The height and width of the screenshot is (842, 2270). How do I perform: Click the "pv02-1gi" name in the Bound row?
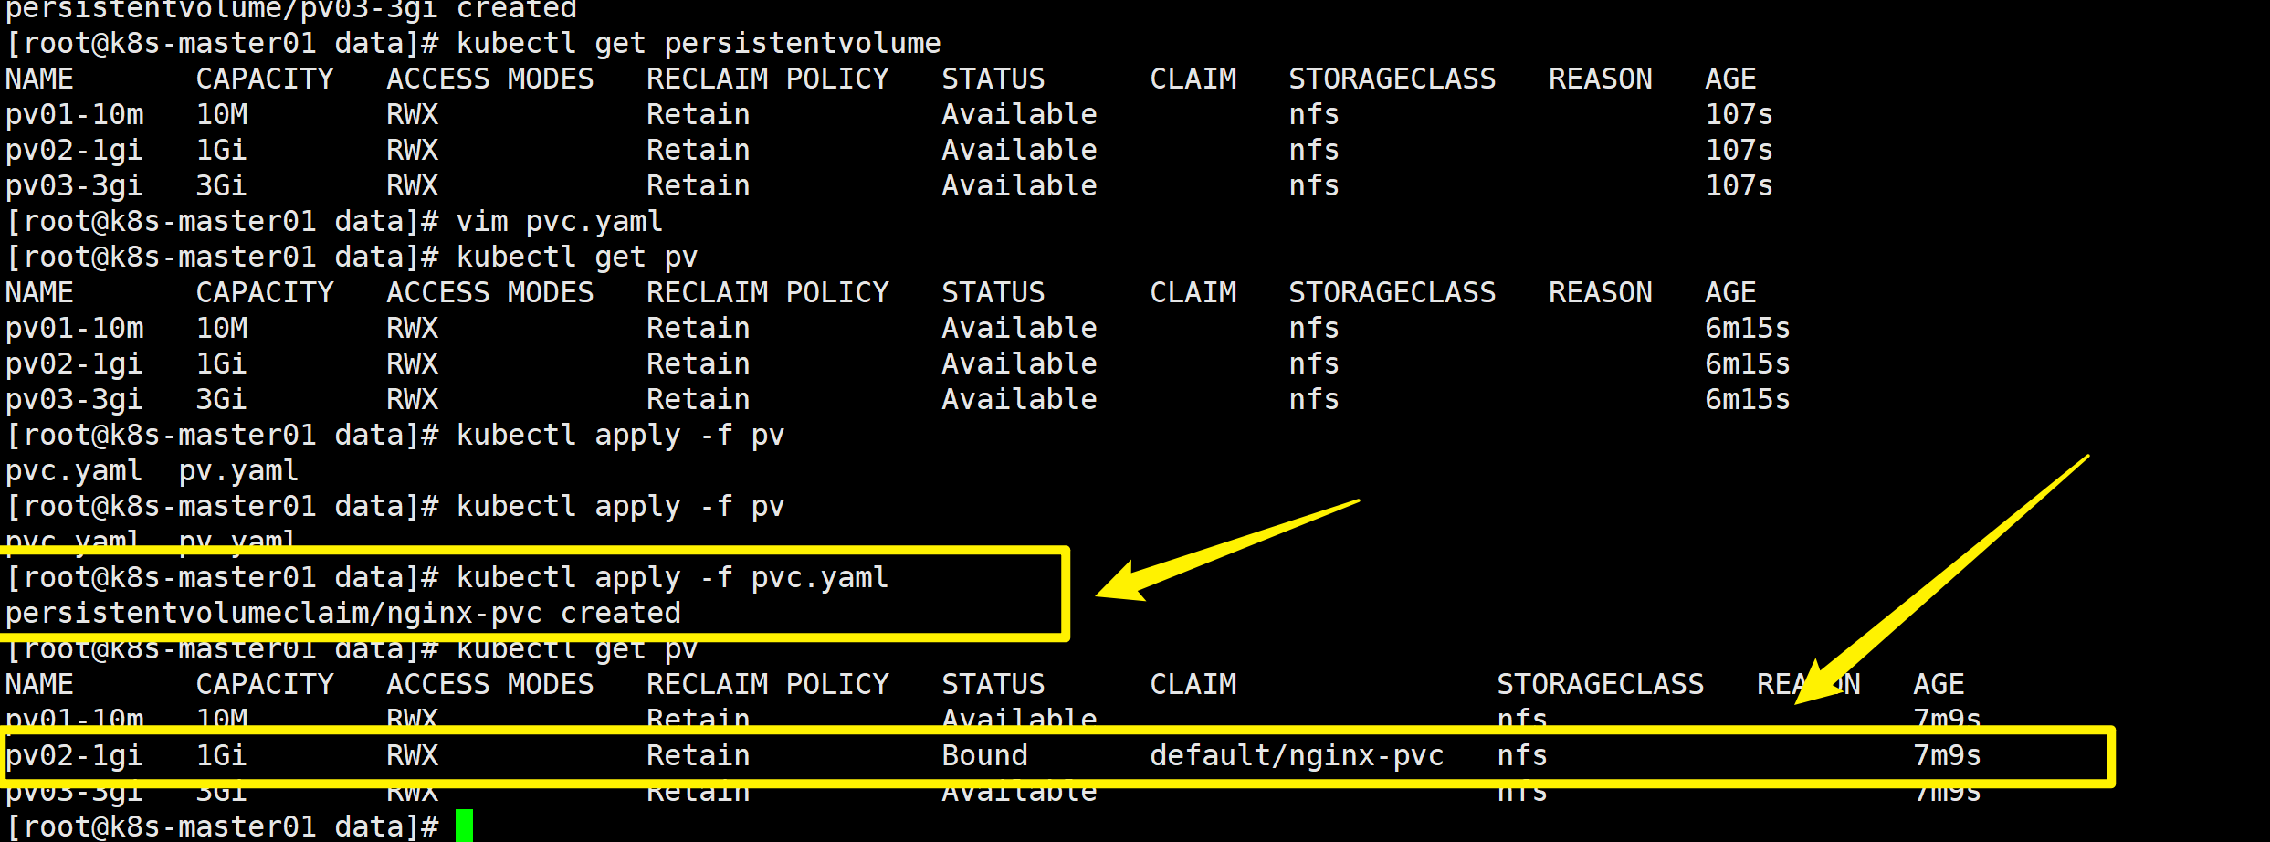(75, 756)
